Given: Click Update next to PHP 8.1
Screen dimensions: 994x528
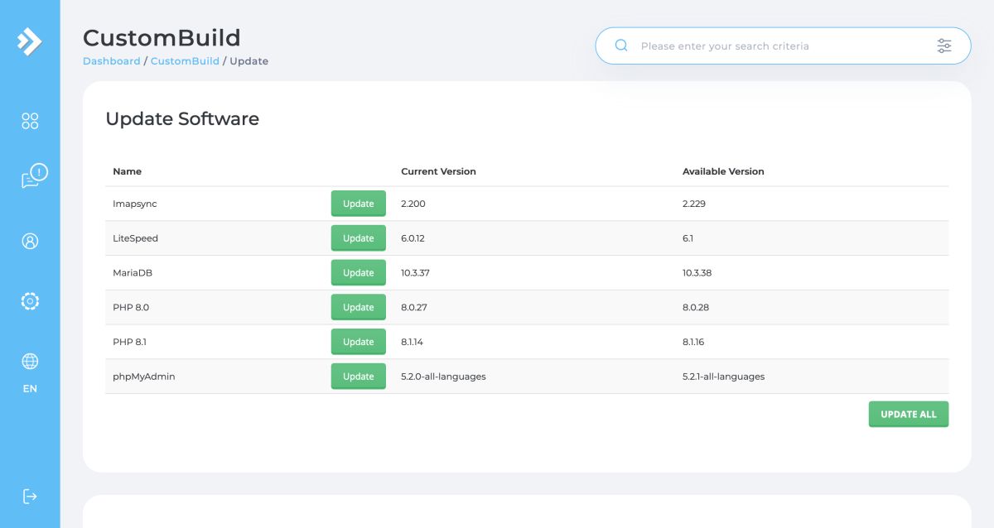Looking at the screenshot, I should 358,342.
